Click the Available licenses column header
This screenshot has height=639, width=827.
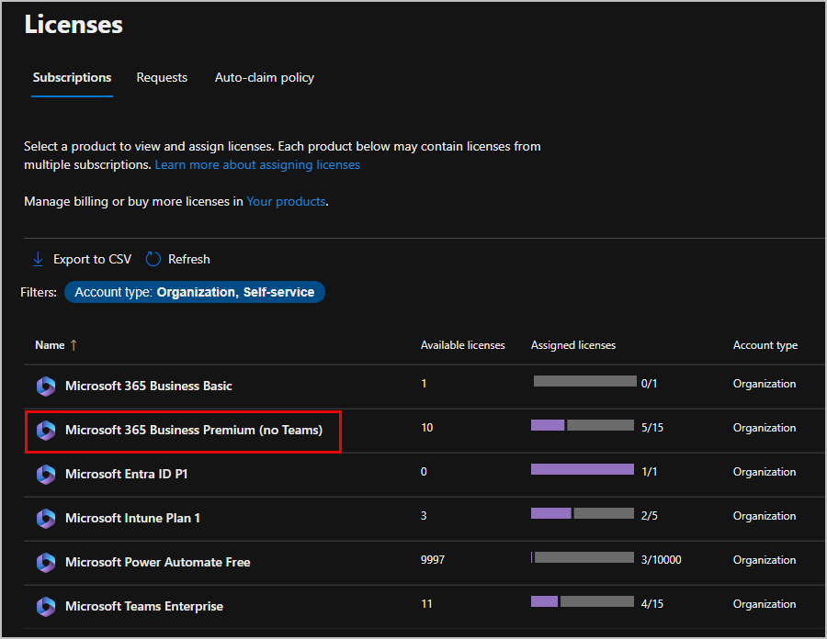pos(462,345)
